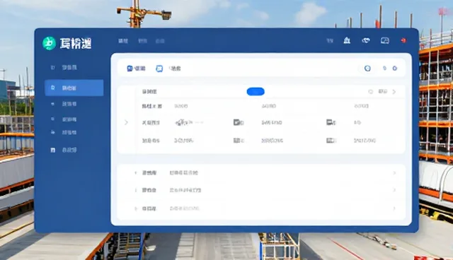Open the first row in the lower list

tap(261, 173)
